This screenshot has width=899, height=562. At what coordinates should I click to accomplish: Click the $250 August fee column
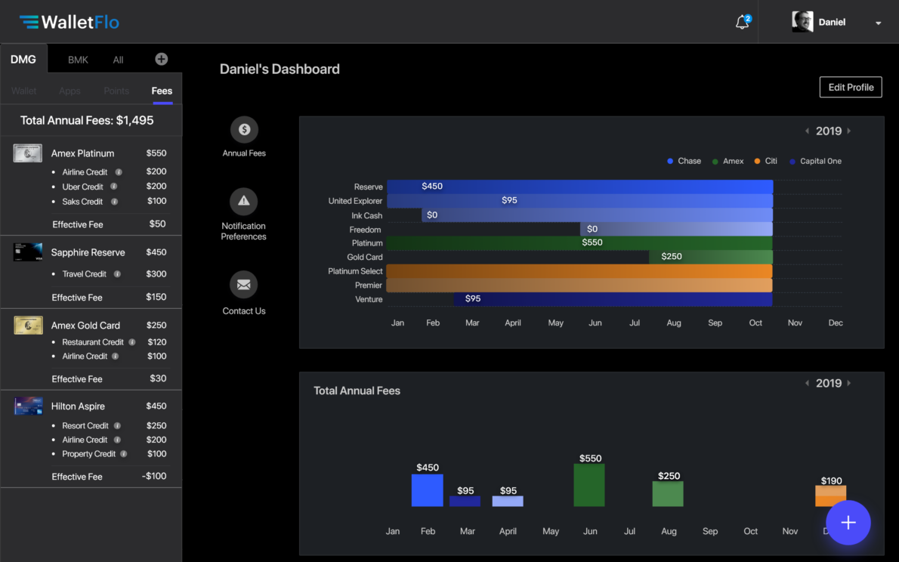(668, 494)
